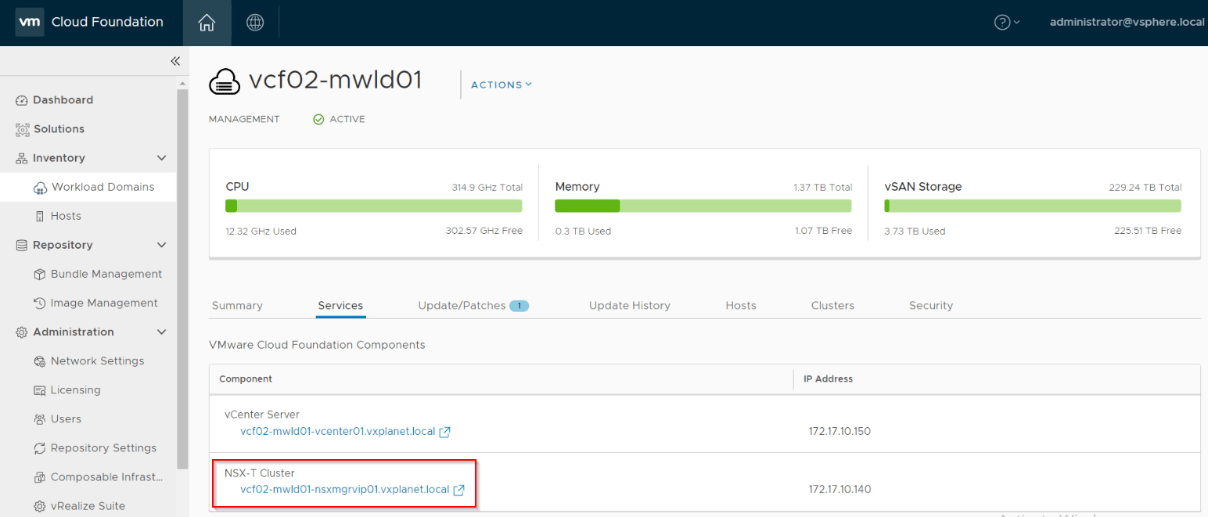Click the Image Management history icon
This screenshot has height=517, width=1208.
pos(40,303)
